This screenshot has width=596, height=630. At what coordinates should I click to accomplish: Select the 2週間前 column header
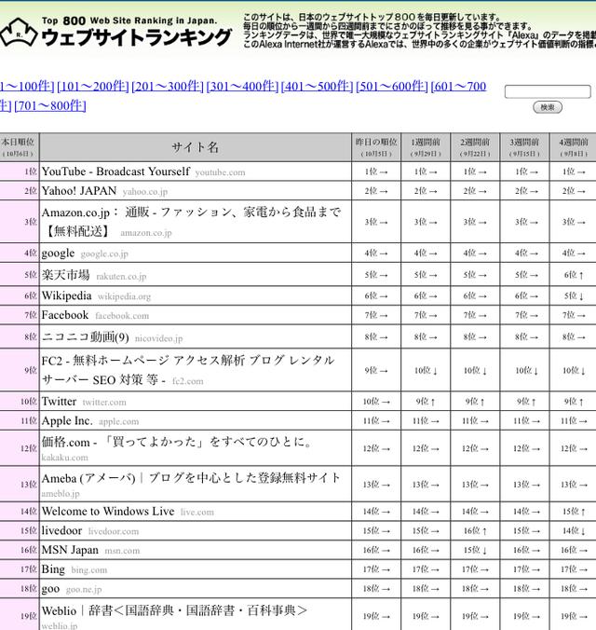pos(475,147)
